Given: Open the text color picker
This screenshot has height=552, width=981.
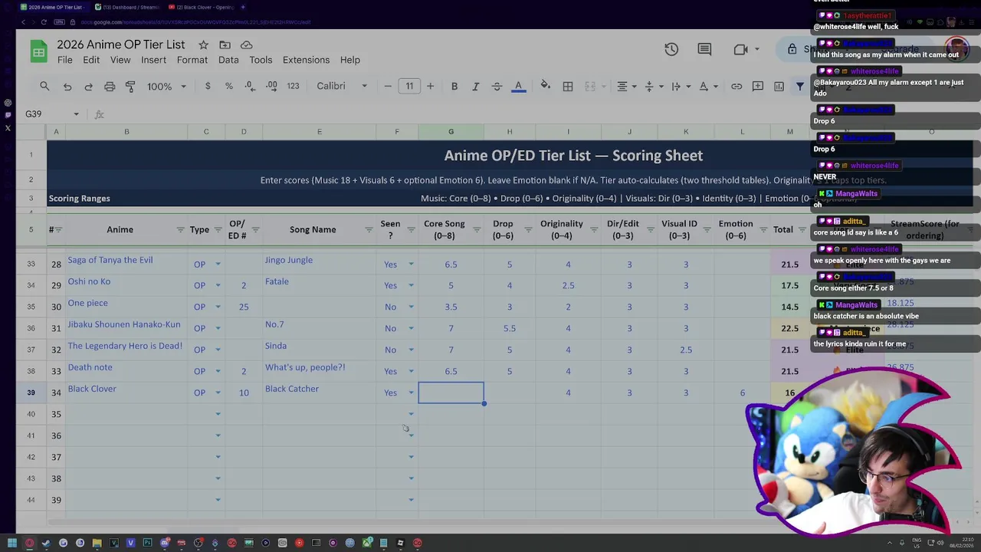Looking at the screenshot, I should 518,87.
